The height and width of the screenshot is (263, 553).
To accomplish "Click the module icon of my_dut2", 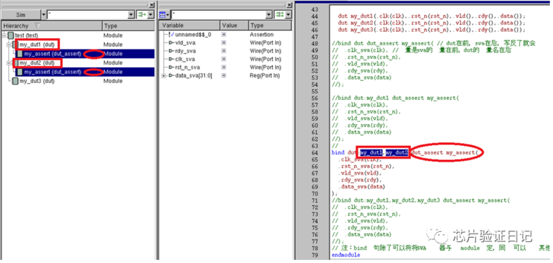I will [16, 62].
